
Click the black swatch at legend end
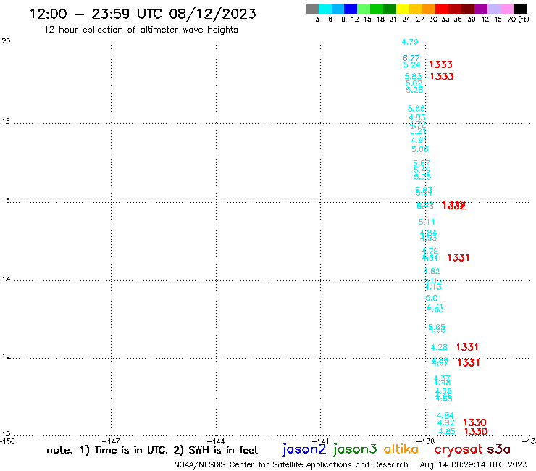[x=520, y=9]
